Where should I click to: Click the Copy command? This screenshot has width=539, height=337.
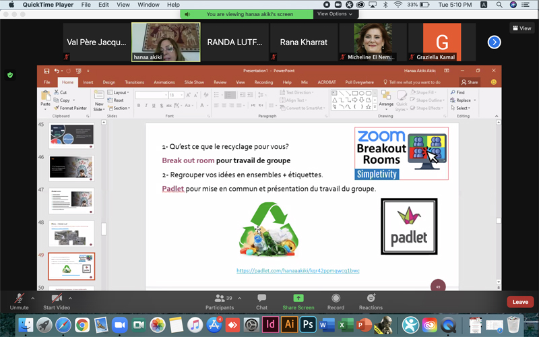pyautogui.click(x=64, y=100)
